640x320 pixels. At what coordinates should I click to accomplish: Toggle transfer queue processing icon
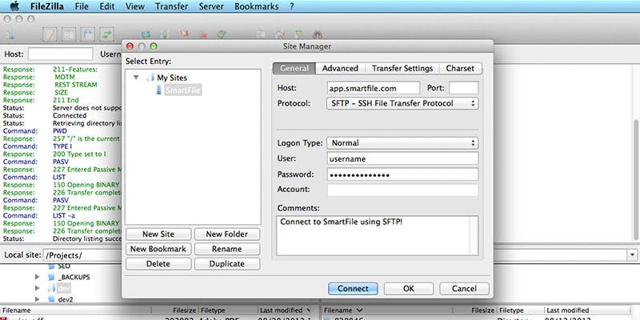[x=165, y=34]
